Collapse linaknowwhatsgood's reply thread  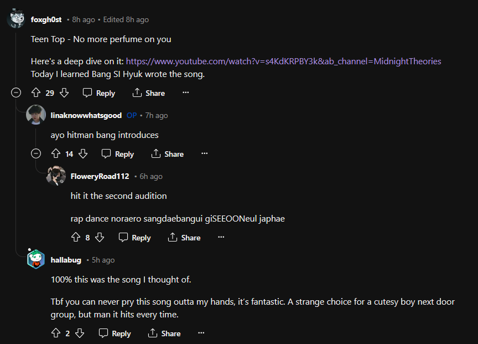coord(36,154)
